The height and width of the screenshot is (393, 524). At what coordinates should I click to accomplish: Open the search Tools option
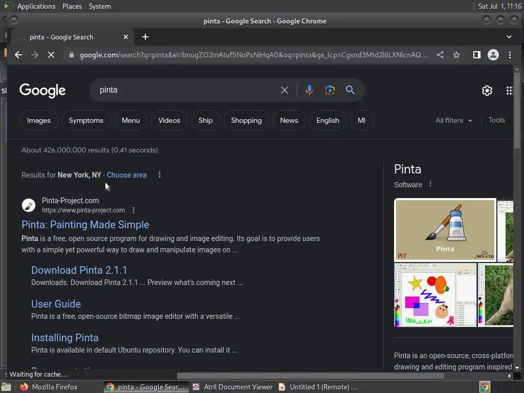(496, 120)
